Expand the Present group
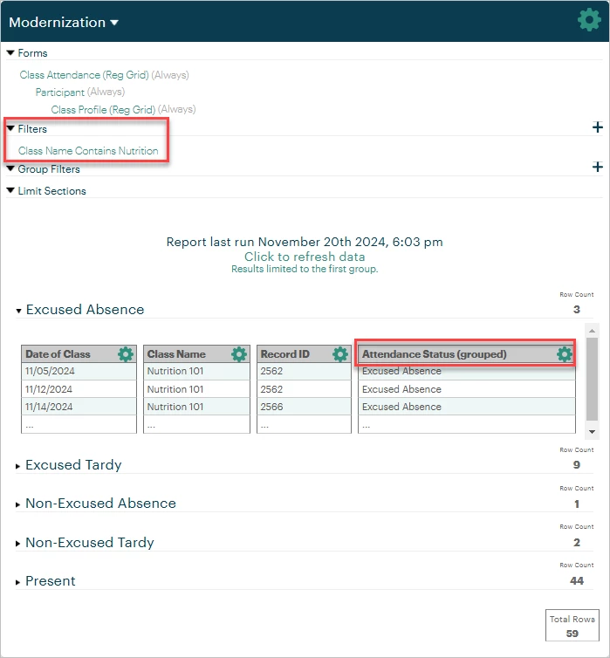This screenshot has height=658, width=610. (x=18, y=582)
